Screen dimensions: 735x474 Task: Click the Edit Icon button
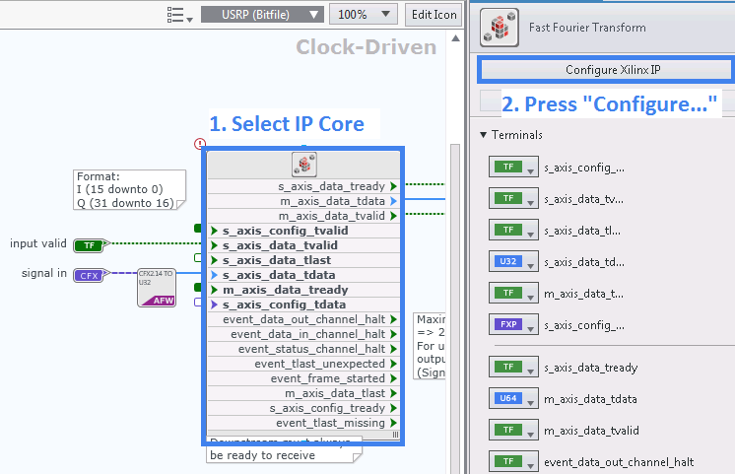[434, 15]
